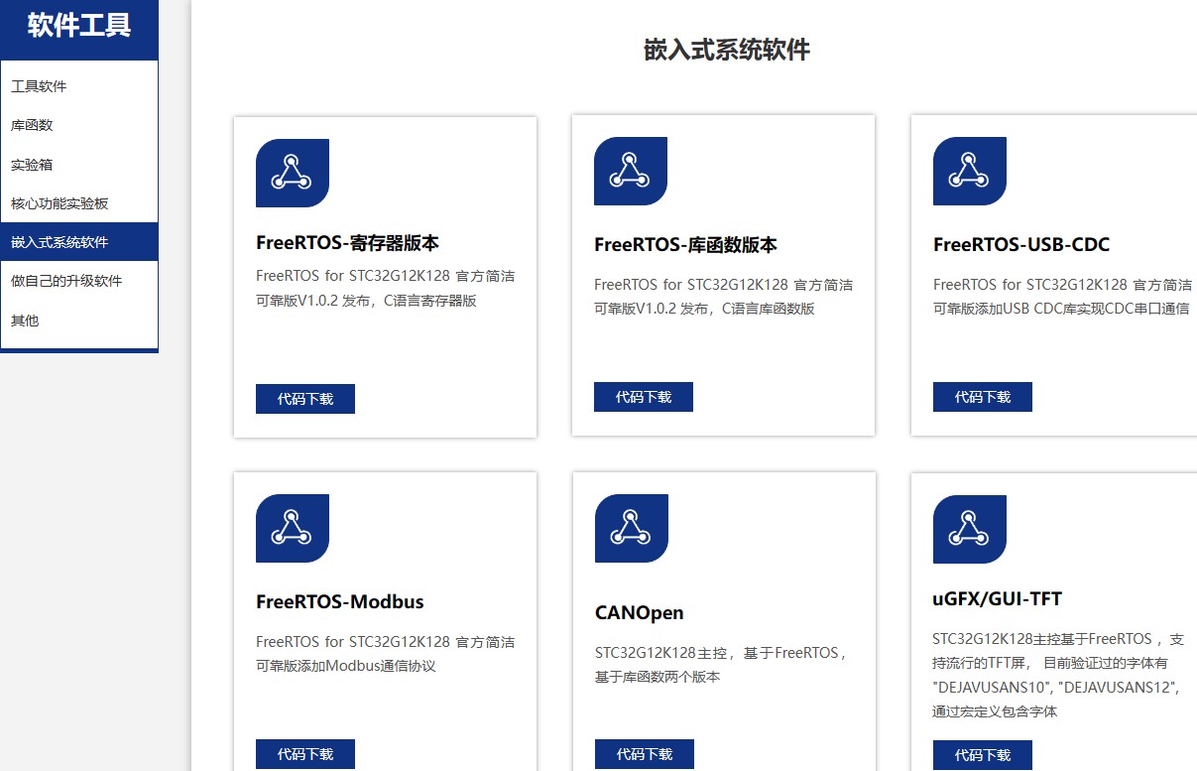Viewport: 1197px width, 771px height.
Task: Click the FreeRTOS-寄存器版本 title
Action: 347,243
